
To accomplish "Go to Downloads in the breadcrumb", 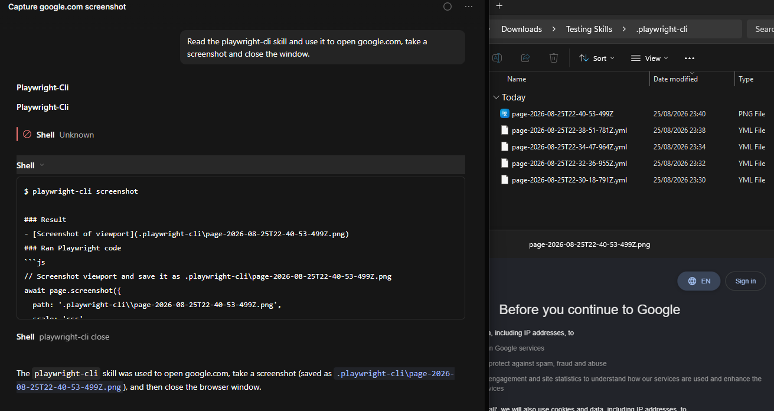I will [521, 29].
